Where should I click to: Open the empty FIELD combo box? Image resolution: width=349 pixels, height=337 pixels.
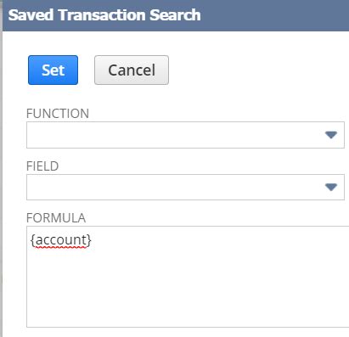(x=185, y=187)
